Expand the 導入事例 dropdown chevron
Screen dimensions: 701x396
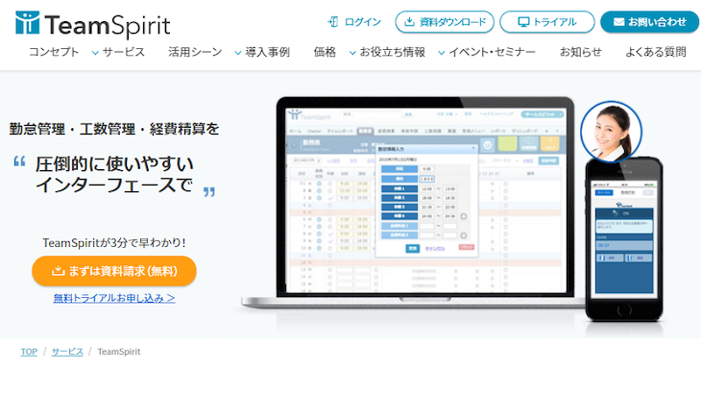[x=238, y=53]
